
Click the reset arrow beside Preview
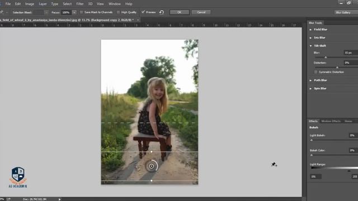162,12
